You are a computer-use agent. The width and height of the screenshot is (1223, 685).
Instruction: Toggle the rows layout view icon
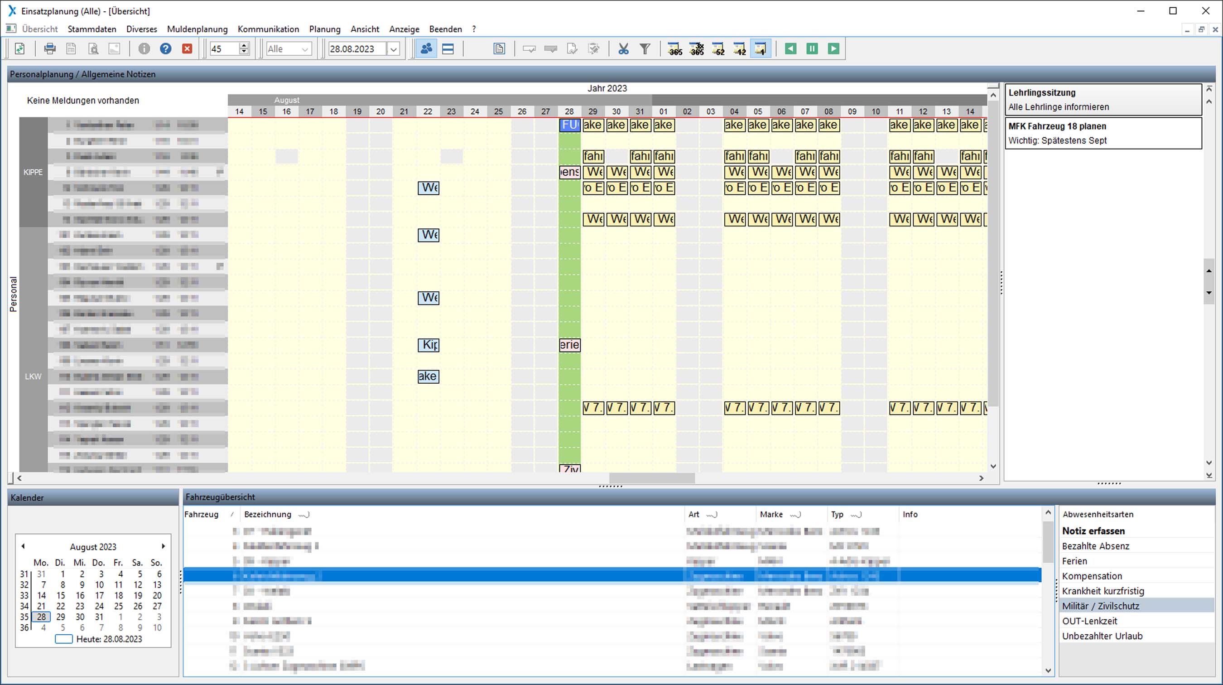coord(448,48)
